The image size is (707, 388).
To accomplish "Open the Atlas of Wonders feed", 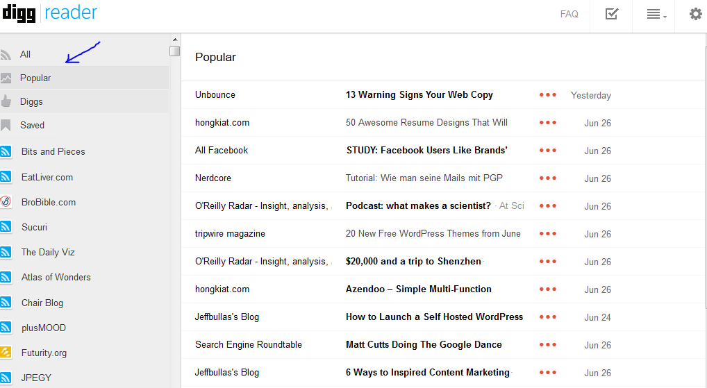I will click(56, 277).
